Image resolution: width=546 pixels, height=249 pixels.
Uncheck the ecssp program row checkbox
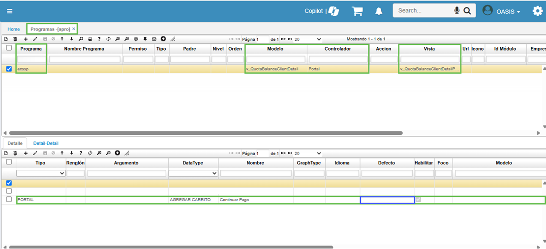click(9, 69)
